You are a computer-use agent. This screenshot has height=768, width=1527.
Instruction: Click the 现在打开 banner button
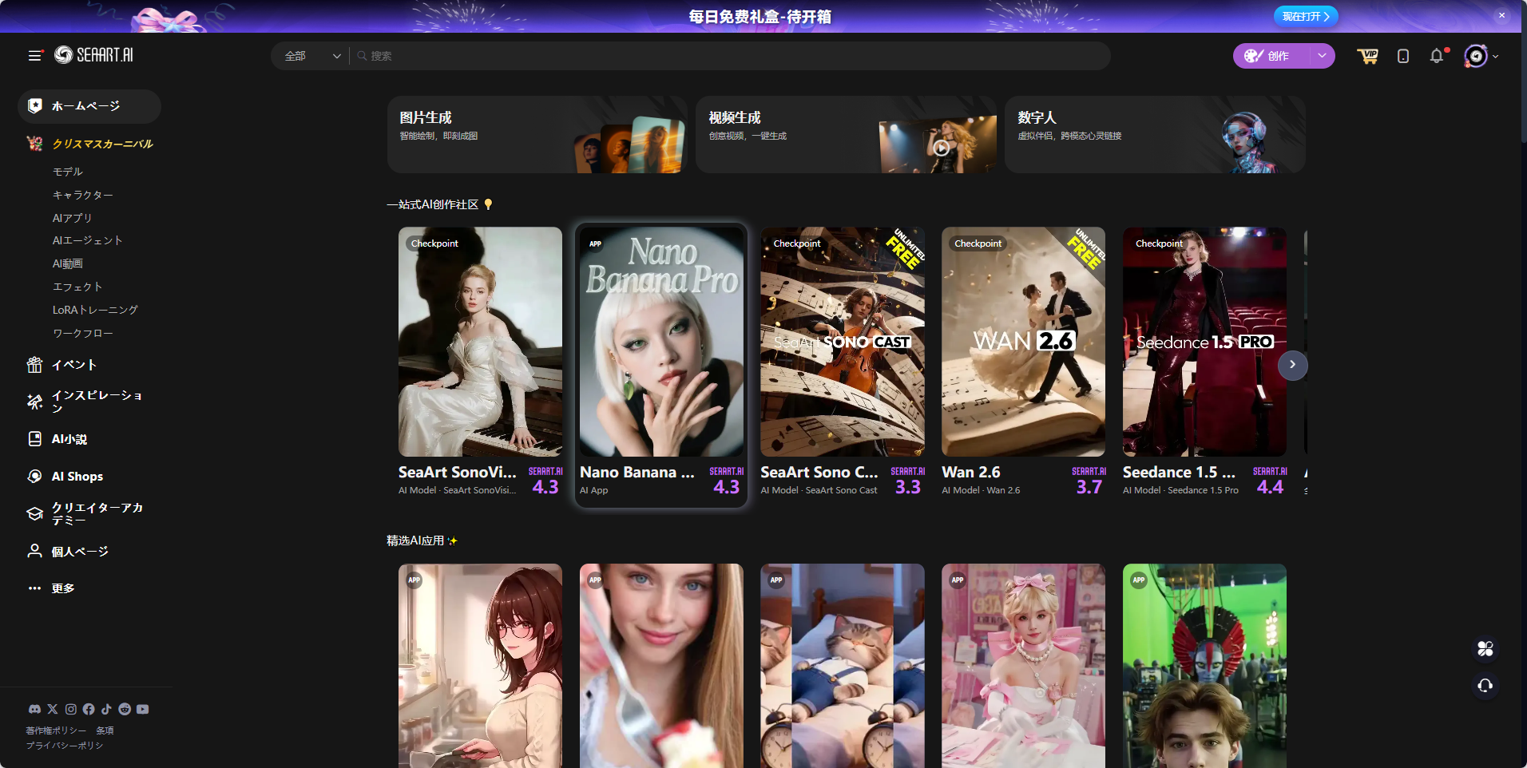click(1305, 16)
